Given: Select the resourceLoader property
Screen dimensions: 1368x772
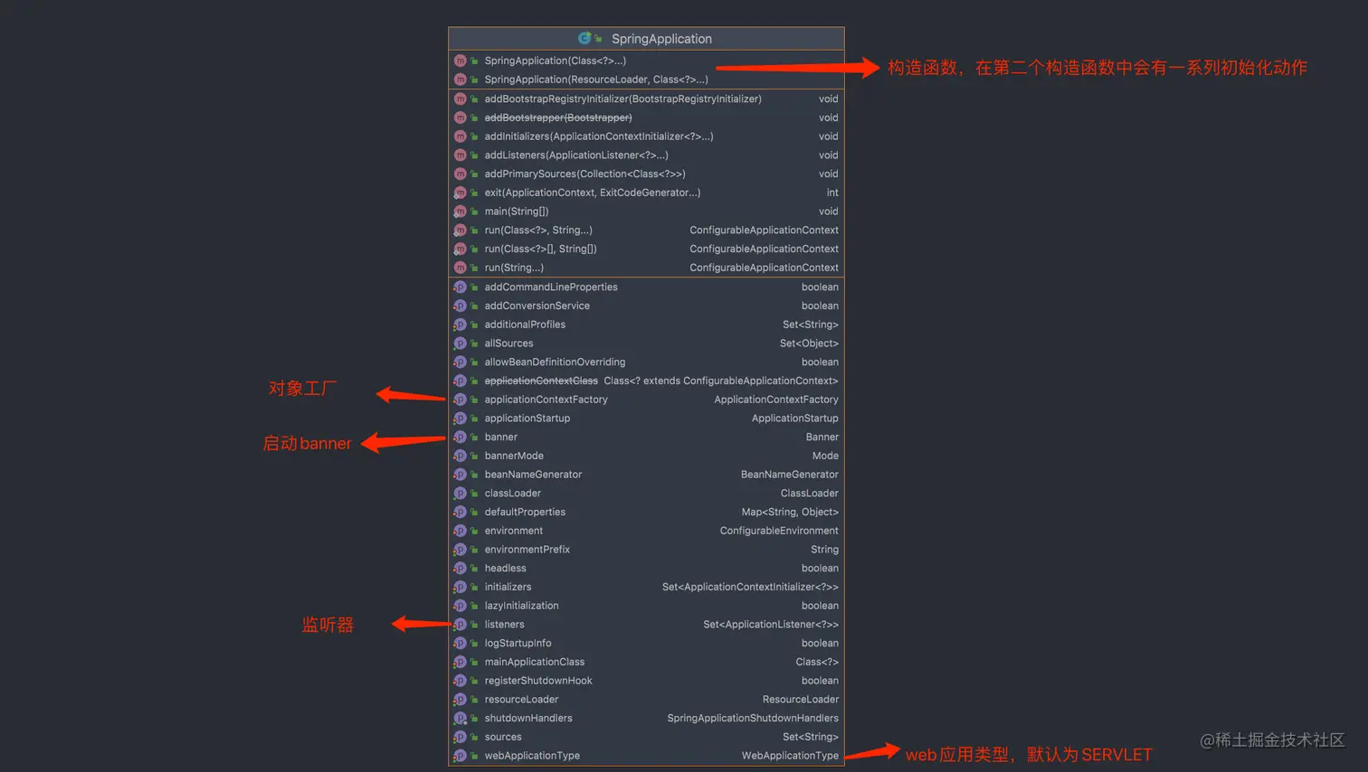Looking at the screenshot, I should point(646,700).
